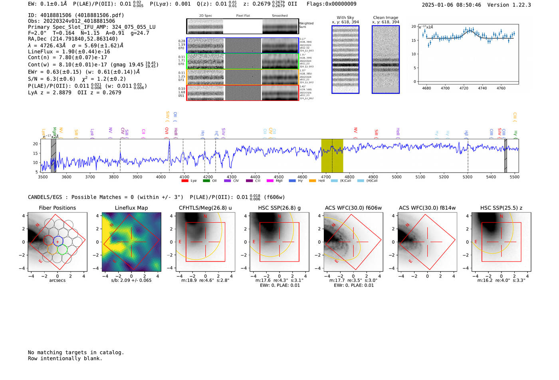Open the HSC SSP(26.8) g image
The image size is (559, 380).
279,242
